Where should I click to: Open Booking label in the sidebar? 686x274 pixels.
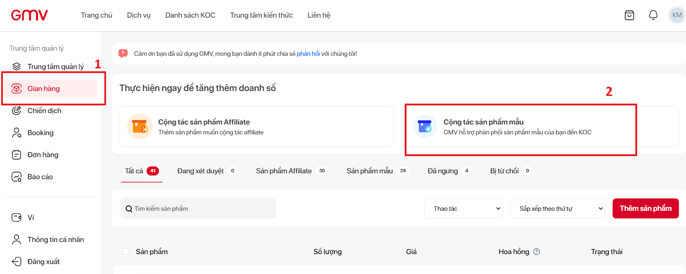(41, 133)
